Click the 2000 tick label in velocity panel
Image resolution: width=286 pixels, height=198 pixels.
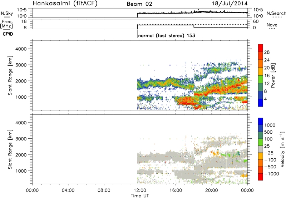coord(21,155)
